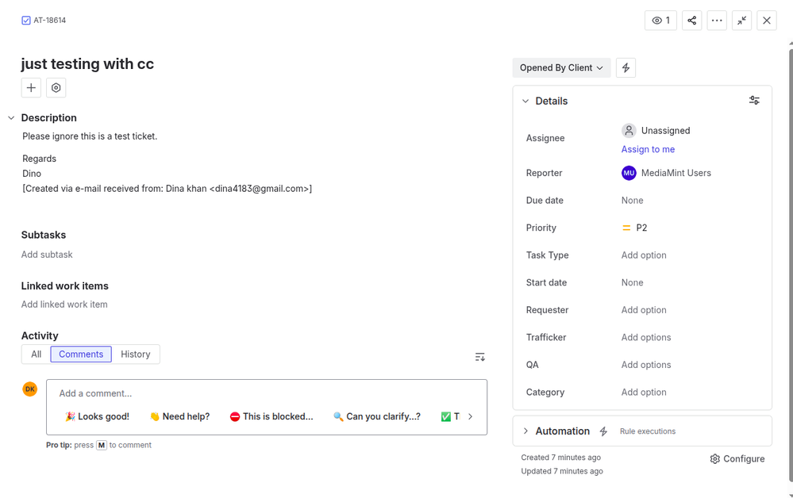Open the field settings sliders icon in Details
The image size is (793, 498).
[754, 100]
